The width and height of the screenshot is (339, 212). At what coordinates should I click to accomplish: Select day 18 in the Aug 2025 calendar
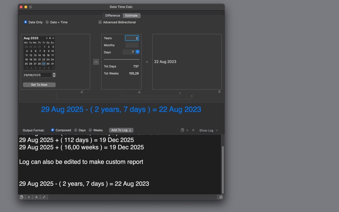[26, 59]
